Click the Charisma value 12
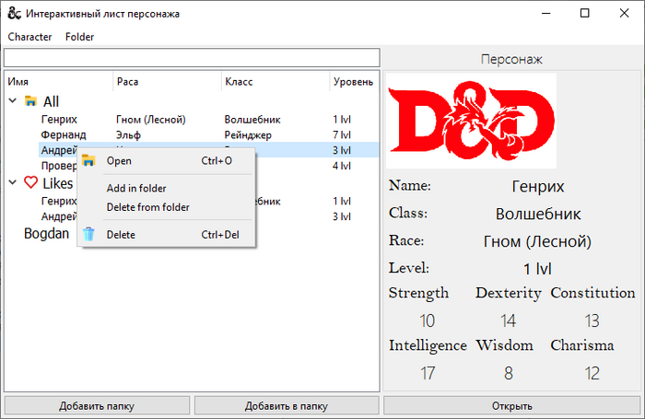Viewport: 645px width, 419px height. click(592, 373)
